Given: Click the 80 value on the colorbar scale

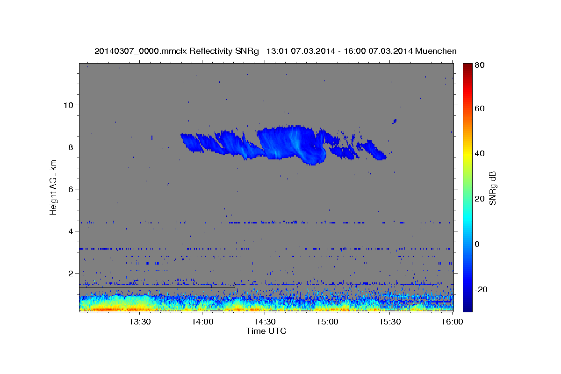Looking at the screenshot, I should point(480,65).
